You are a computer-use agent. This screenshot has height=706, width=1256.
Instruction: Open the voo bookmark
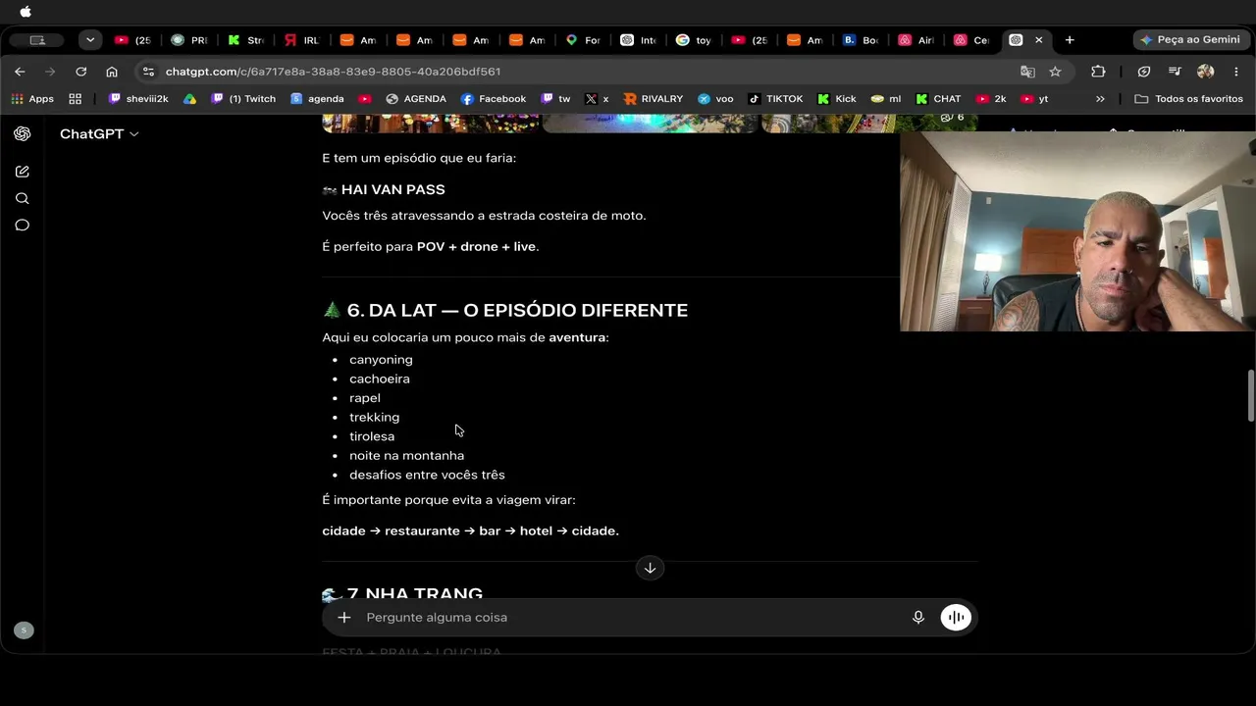pyautogui.click(x=715, y=99)
